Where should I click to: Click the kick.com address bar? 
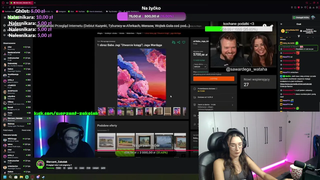[x=26, y=7]
